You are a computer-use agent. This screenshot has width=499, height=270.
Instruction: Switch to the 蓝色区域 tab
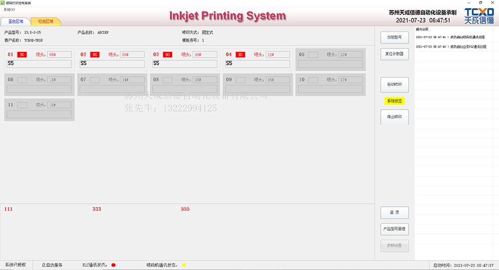15,21
